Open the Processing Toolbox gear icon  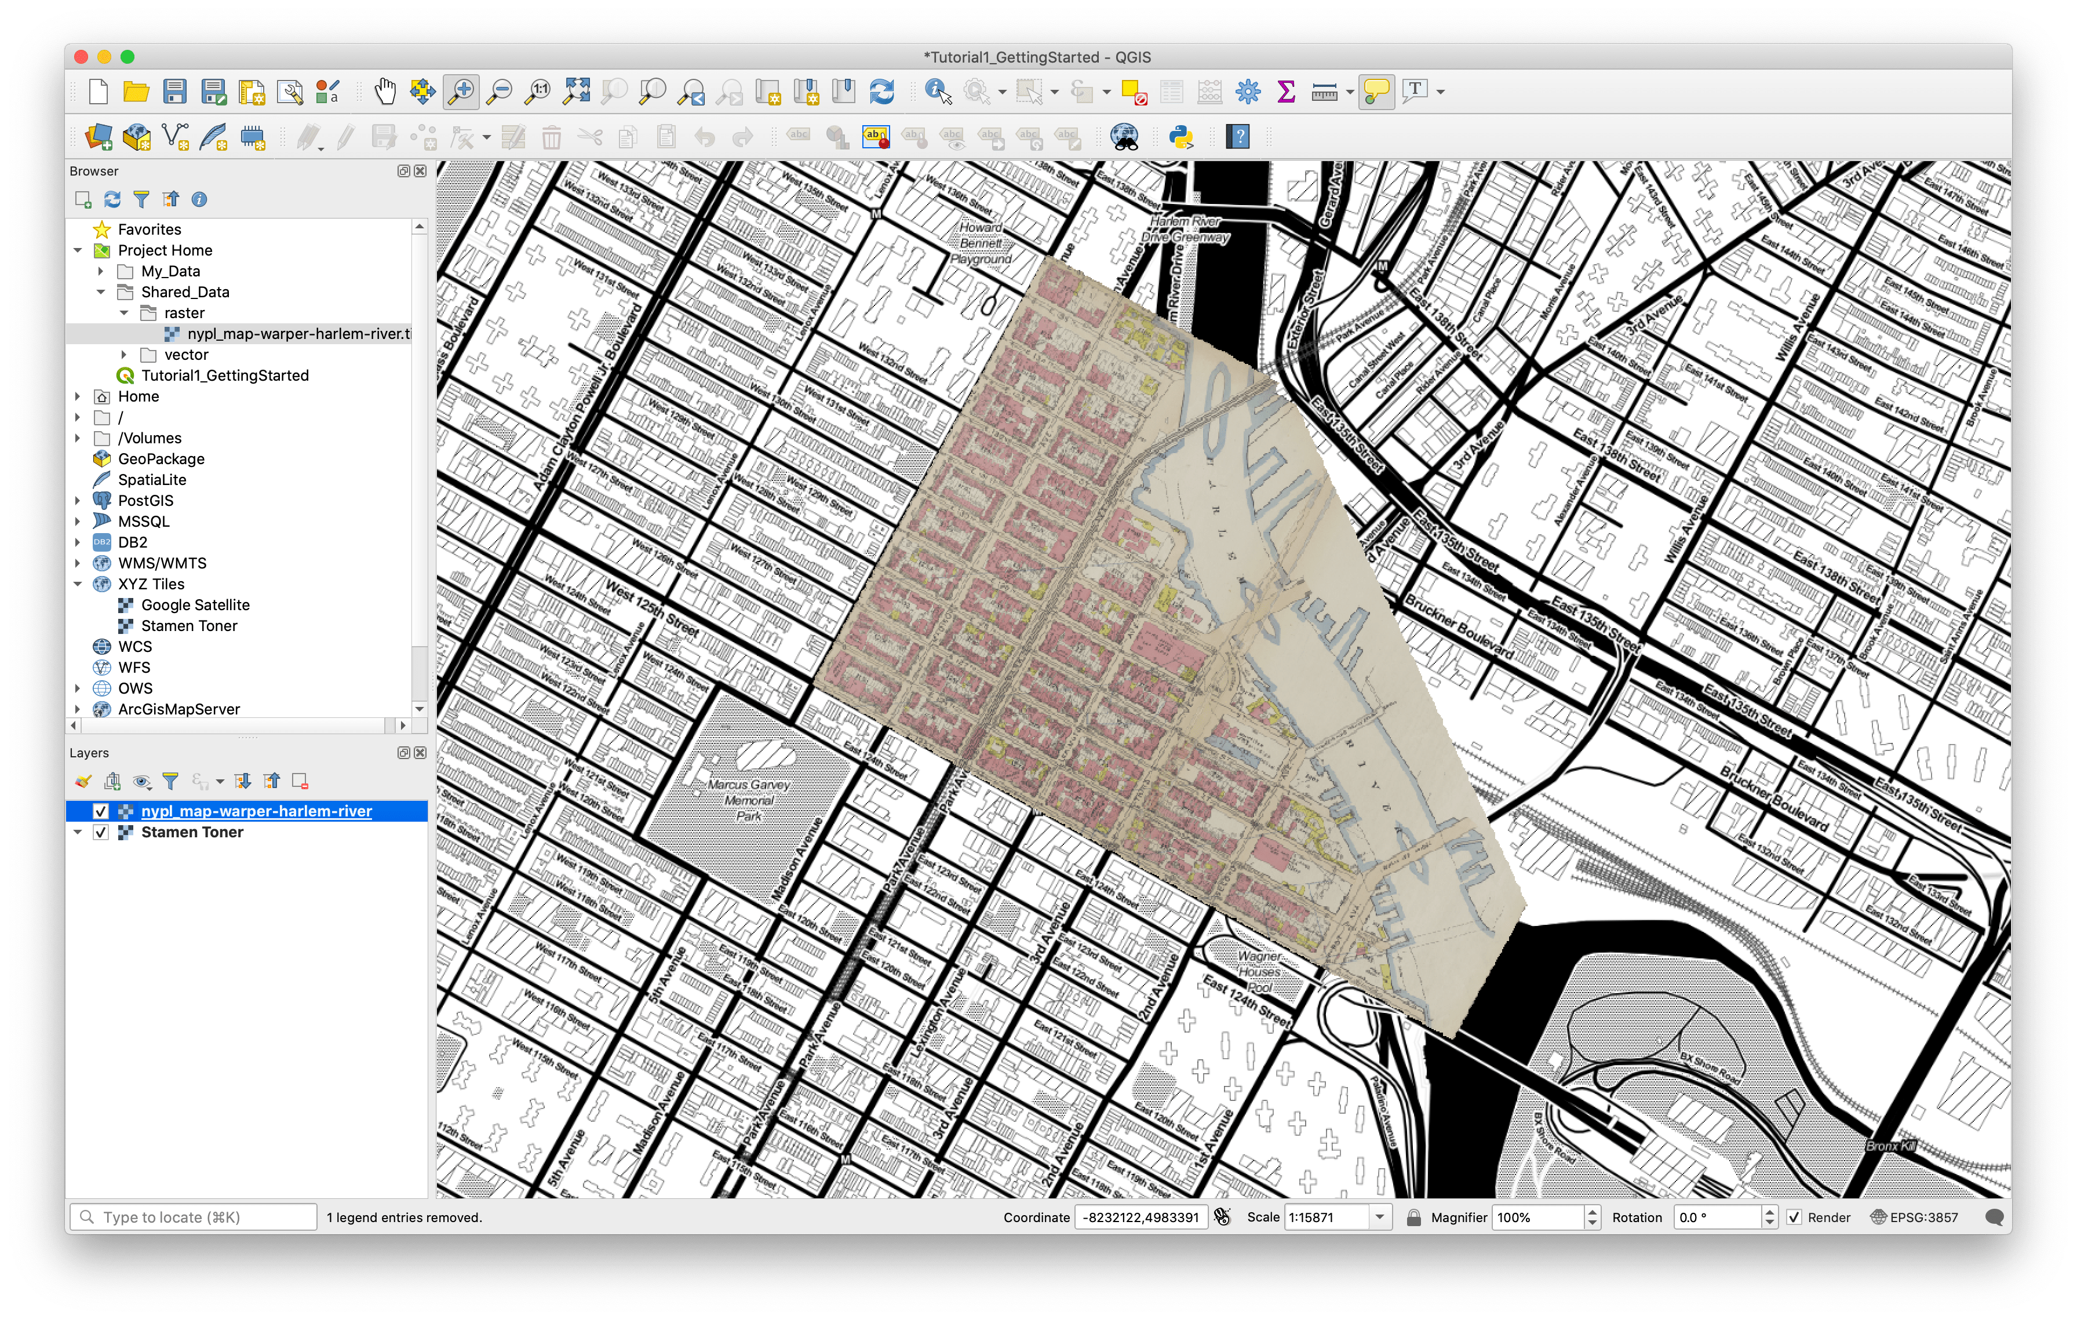(x=1248, y=92)
